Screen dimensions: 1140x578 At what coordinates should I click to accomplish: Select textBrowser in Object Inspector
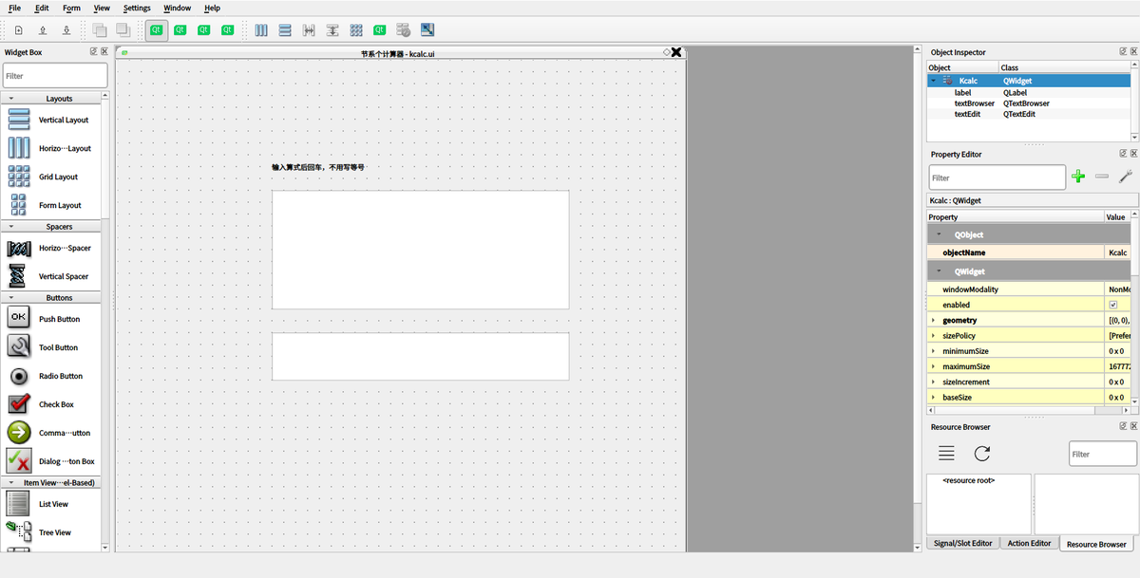(x=974, y=103)
